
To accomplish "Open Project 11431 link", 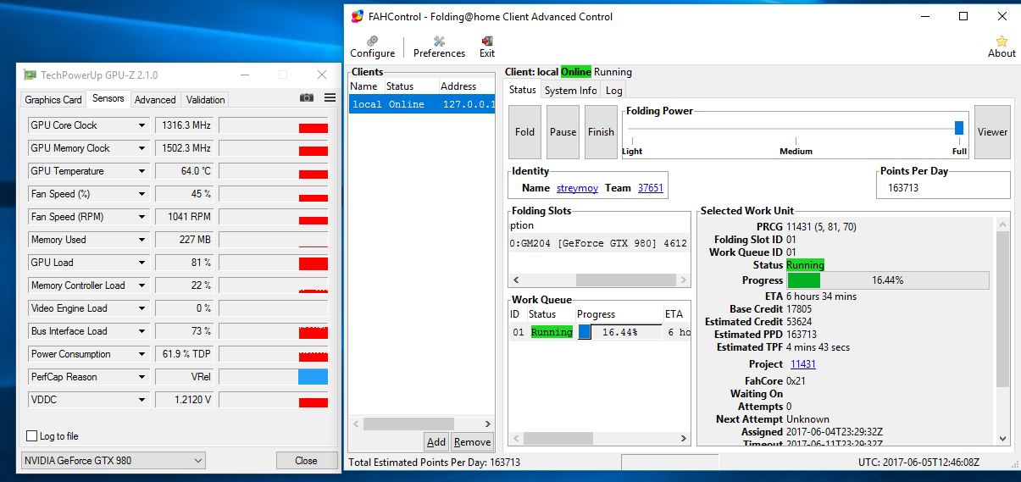I will click(803, 364).
